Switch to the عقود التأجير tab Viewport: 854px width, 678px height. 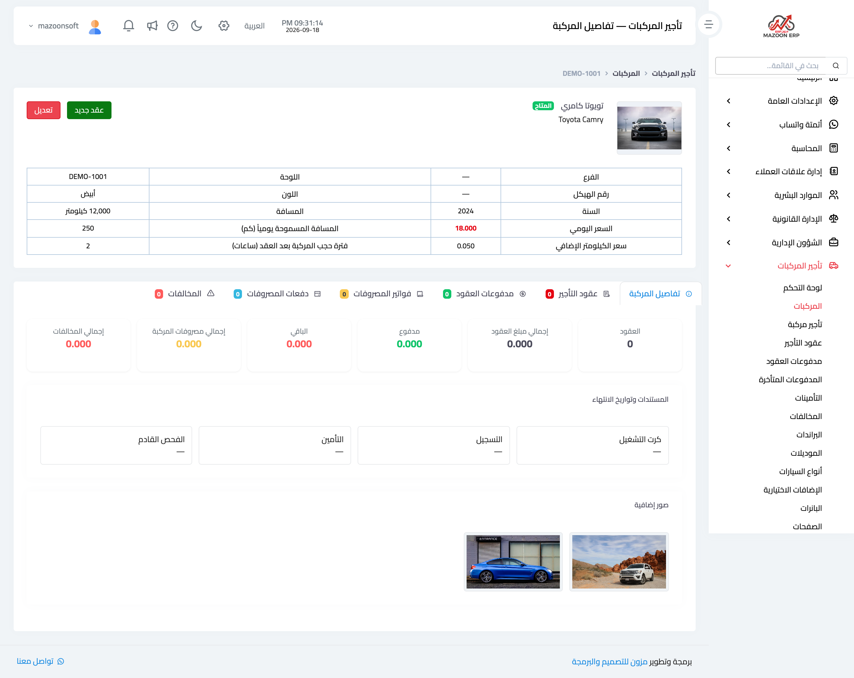[x=578, y=294]
